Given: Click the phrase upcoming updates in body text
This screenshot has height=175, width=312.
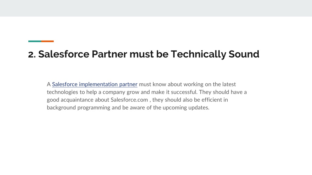Looking at the screenshot, I should pyautogui.click(x=186, y=108).
